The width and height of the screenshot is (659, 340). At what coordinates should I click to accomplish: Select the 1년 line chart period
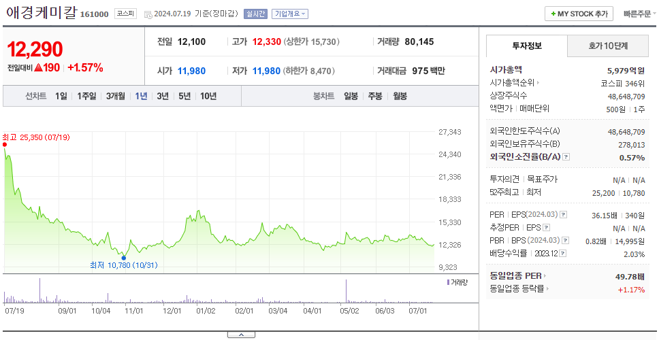[141, 96]
